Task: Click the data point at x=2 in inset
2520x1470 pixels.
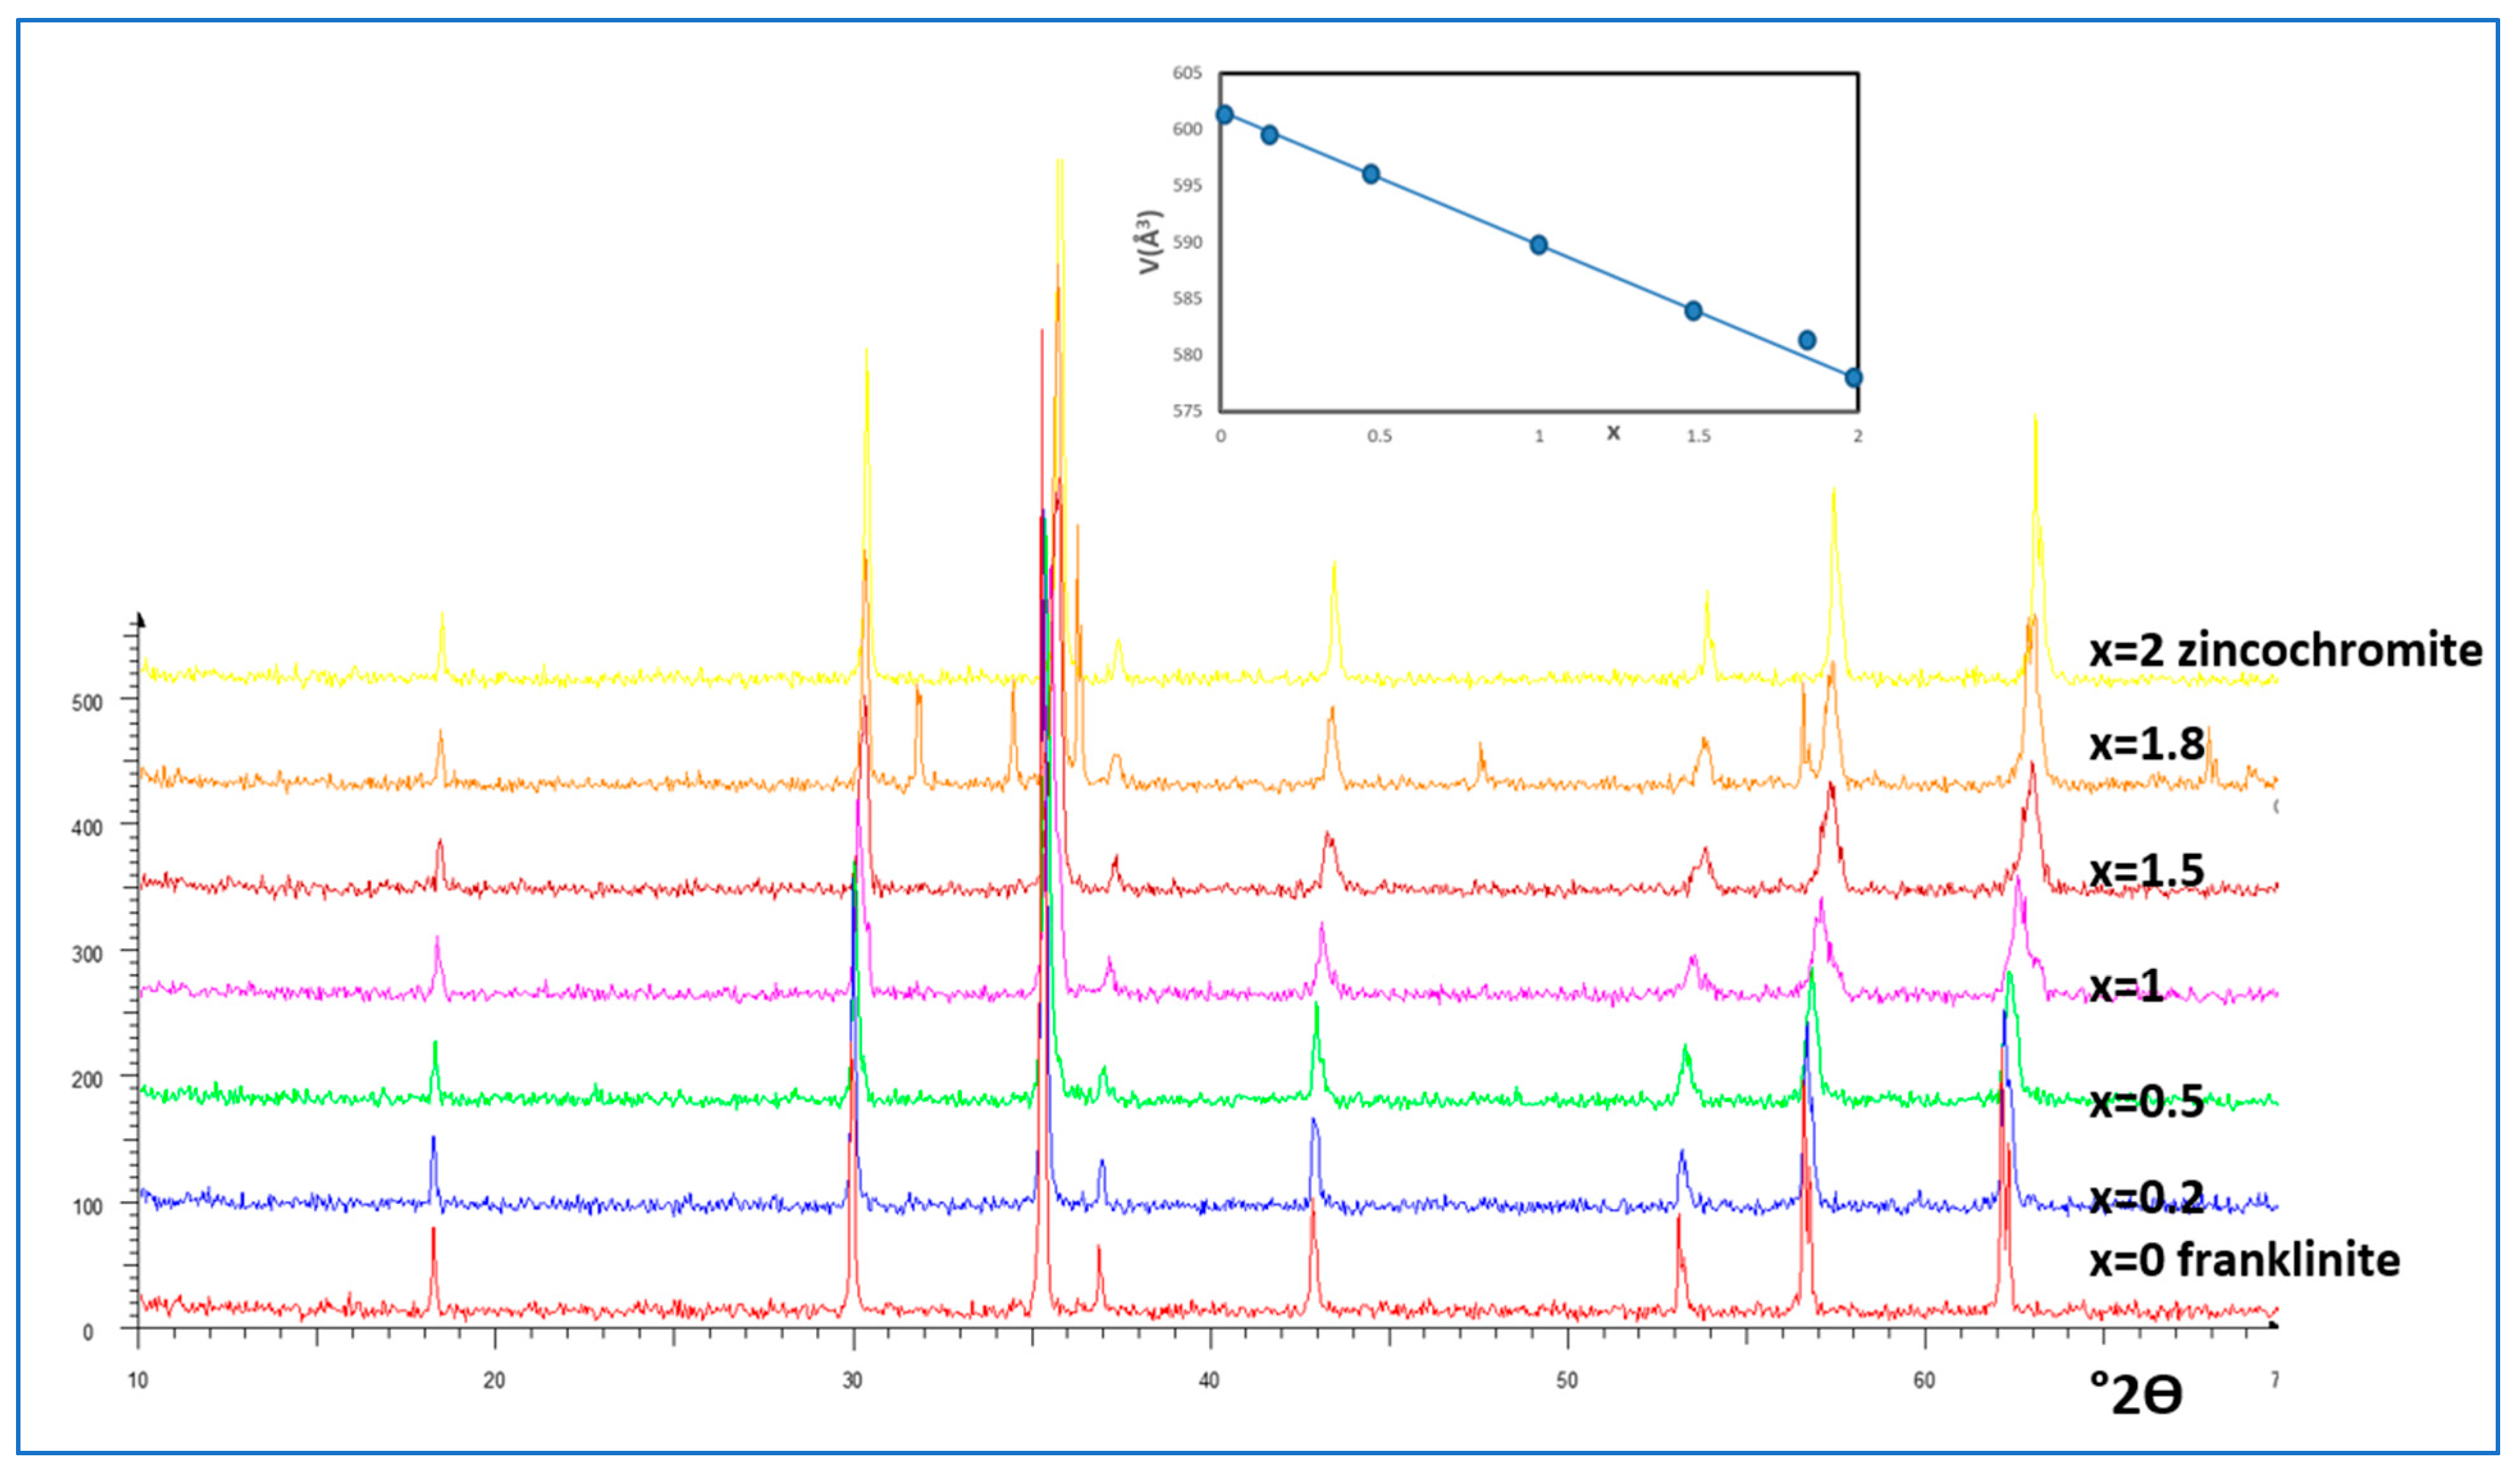Action: click(1853, 377)
